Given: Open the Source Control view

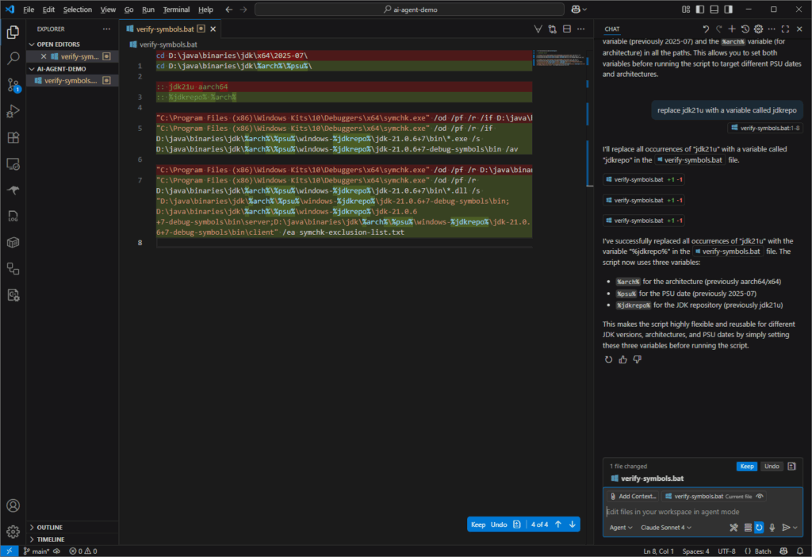Looking at the screenshot, I should pyautogui.click(x=13, y=85).
